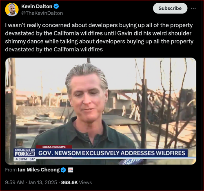The image size is (204, 191).
Task: Click the Jan 13, 2025 date
Action: 42,182
